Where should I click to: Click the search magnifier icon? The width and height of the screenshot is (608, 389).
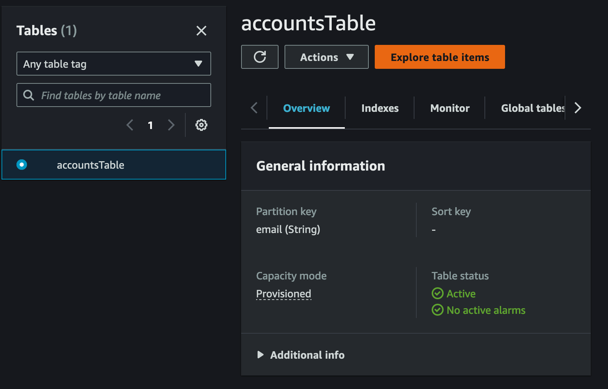point(29,95)
